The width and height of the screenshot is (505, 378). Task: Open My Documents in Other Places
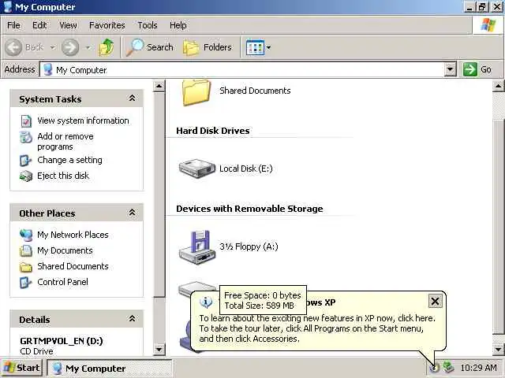point(65,250)
